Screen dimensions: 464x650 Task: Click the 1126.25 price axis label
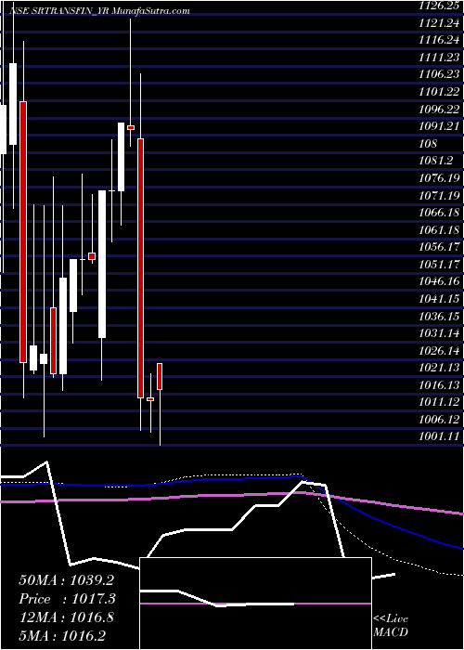(x=440, y=6)
